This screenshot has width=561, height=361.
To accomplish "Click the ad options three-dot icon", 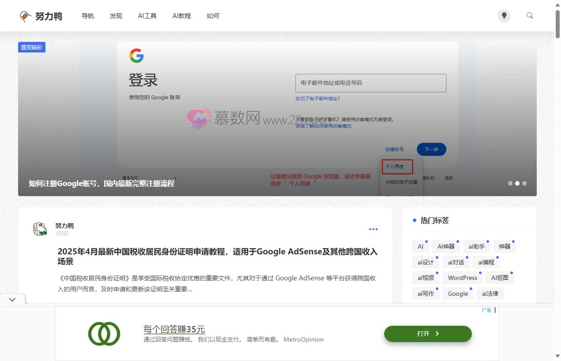I will 495,310.
